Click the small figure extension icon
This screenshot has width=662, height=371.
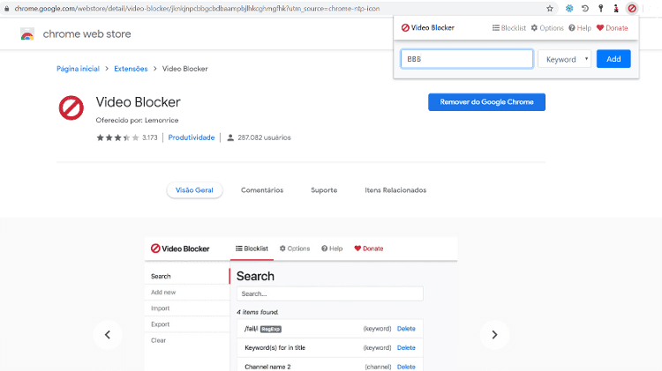(616, 9)
